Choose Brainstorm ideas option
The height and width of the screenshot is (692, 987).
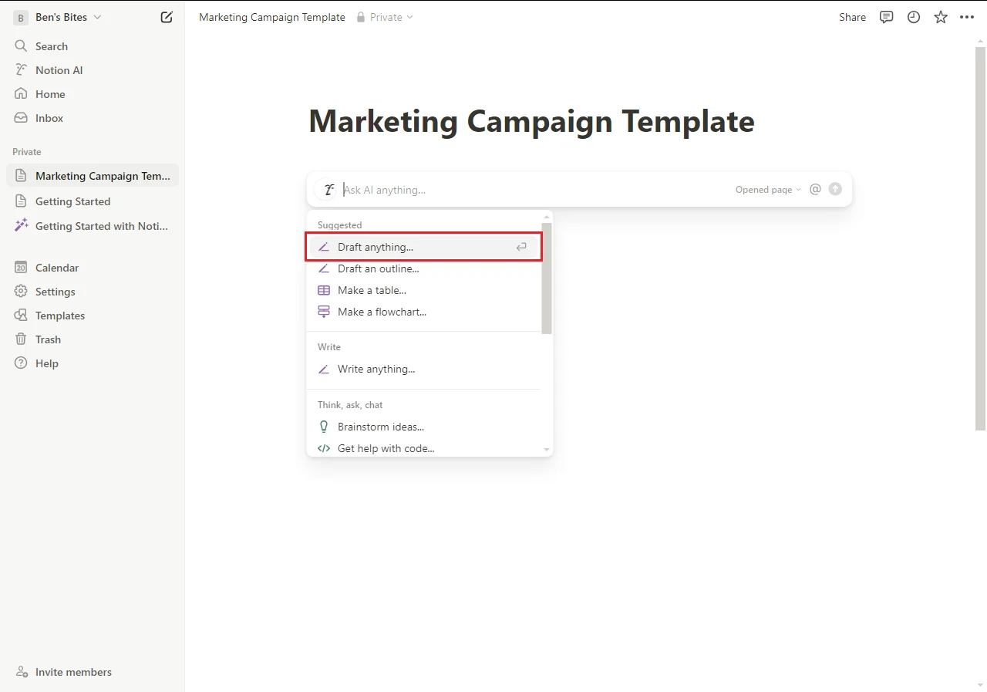click(x=424, y=427)
